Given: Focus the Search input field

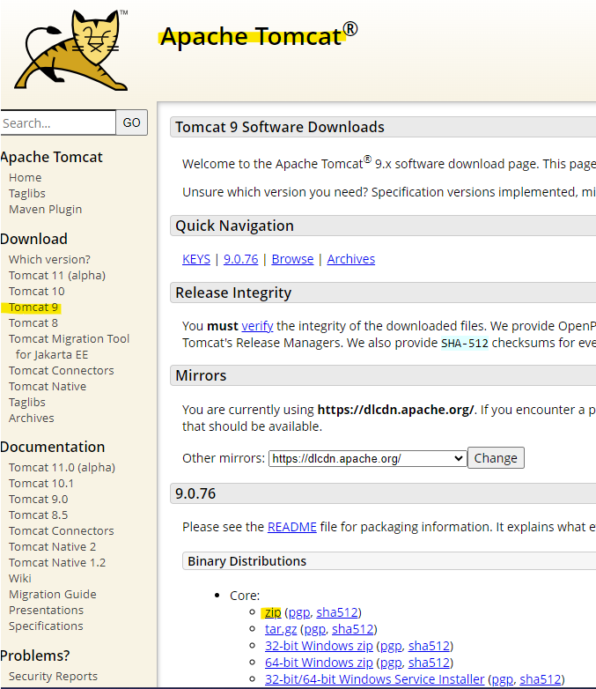Looking at the screenshot, I should (x=58, y=122).
